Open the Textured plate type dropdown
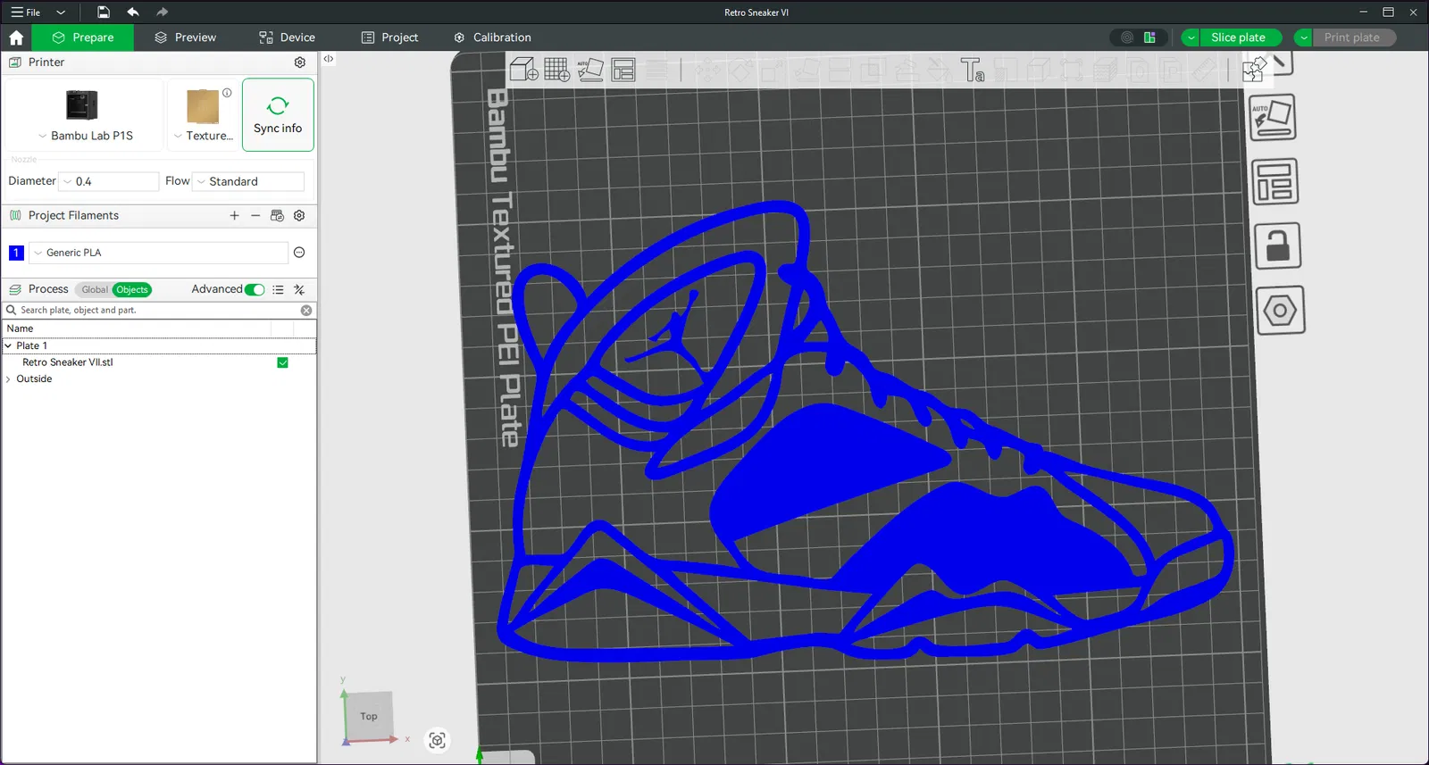The width and height of the screenshot is (1429, 765). [204, 136]
